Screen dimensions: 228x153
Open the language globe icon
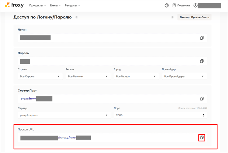point(166,5)
